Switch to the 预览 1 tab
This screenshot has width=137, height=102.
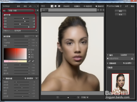(x=45, y=10)
